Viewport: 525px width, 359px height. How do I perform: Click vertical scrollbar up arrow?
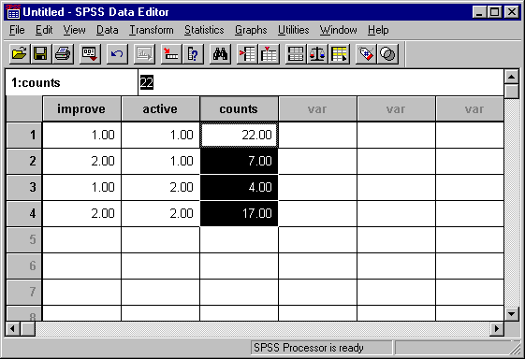512,77
